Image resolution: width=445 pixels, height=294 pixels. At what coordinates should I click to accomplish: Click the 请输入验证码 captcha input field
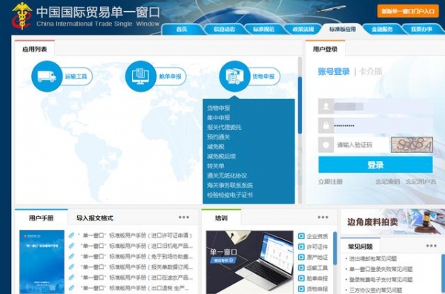pos(362,145)
